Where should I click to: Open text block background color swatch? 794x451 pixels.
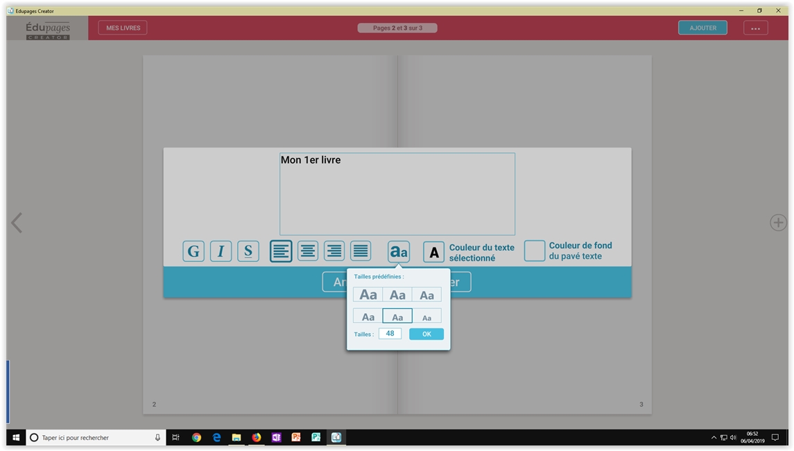(x=534, y=251)
